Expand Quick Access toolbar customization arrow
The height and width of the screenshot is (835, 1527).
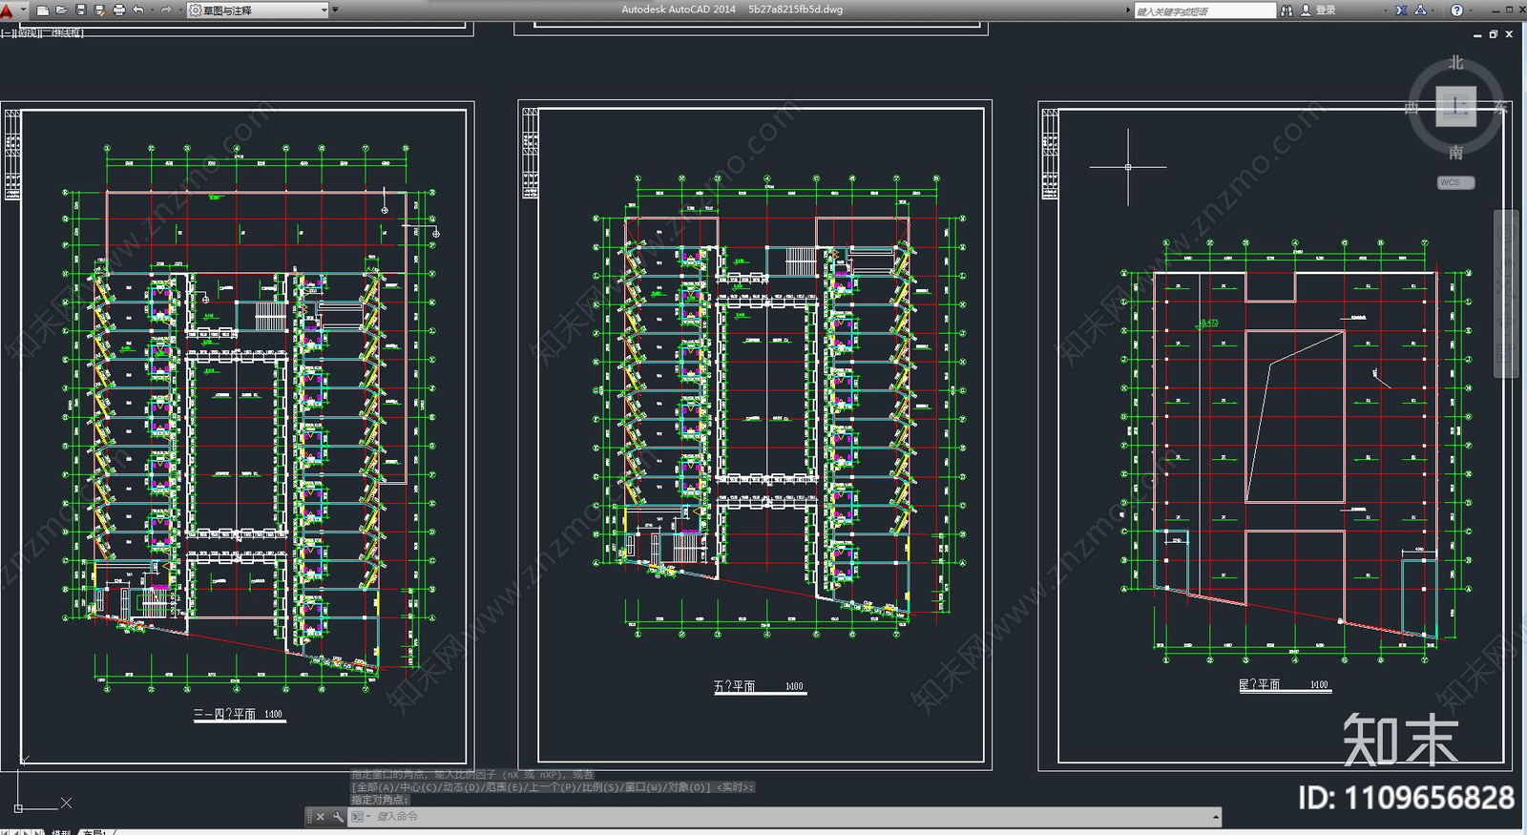pyautogui.click(x=335, y=10)
